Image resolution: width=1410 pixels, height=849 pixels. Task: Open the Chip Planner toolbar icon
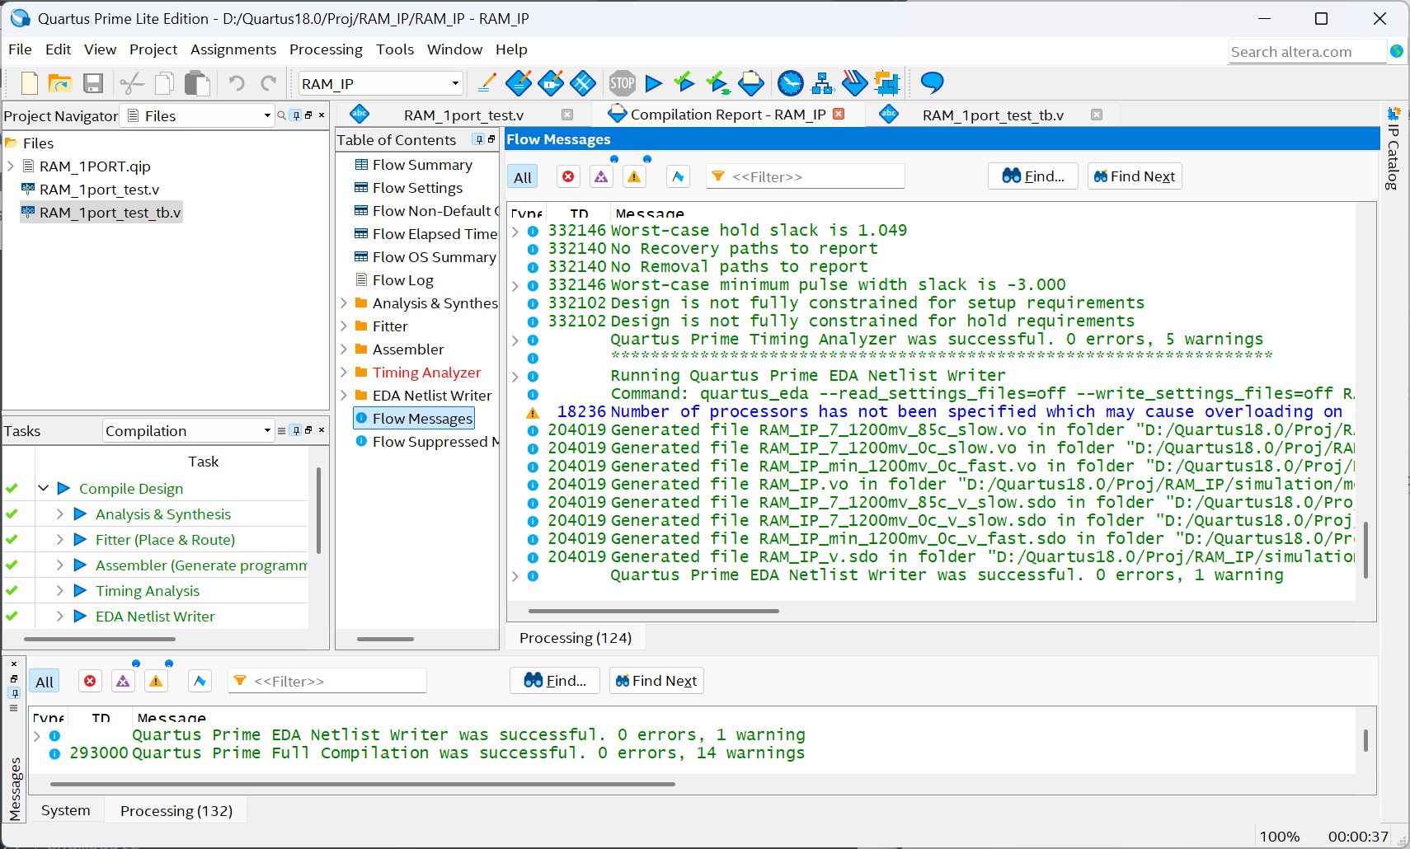tap(583, 82)
